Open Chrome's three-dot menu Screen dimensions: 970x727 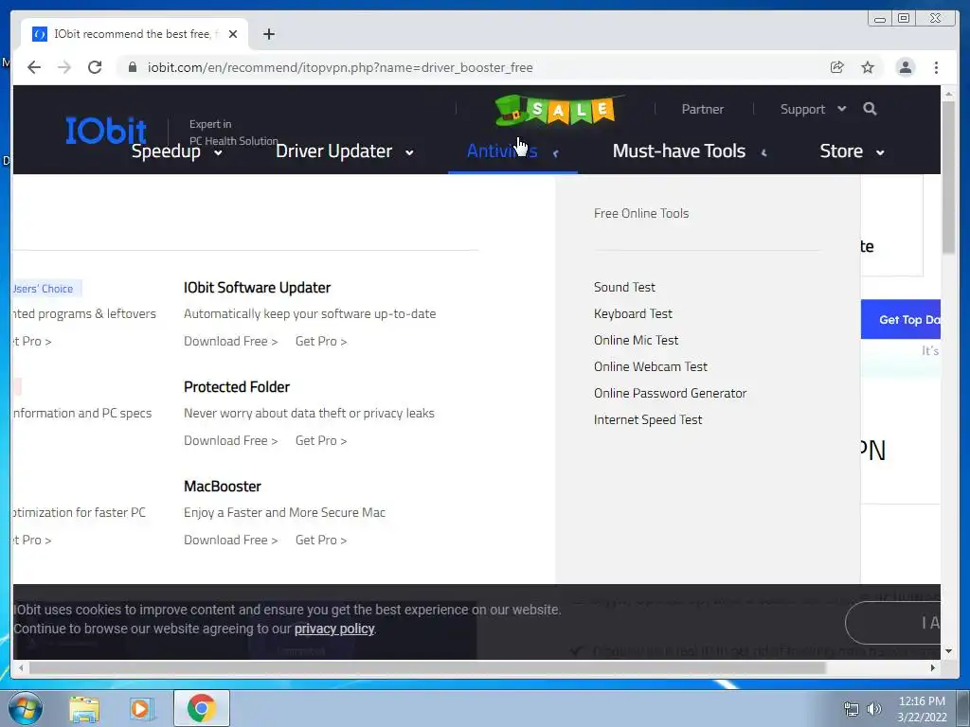(x=936, y=67)
